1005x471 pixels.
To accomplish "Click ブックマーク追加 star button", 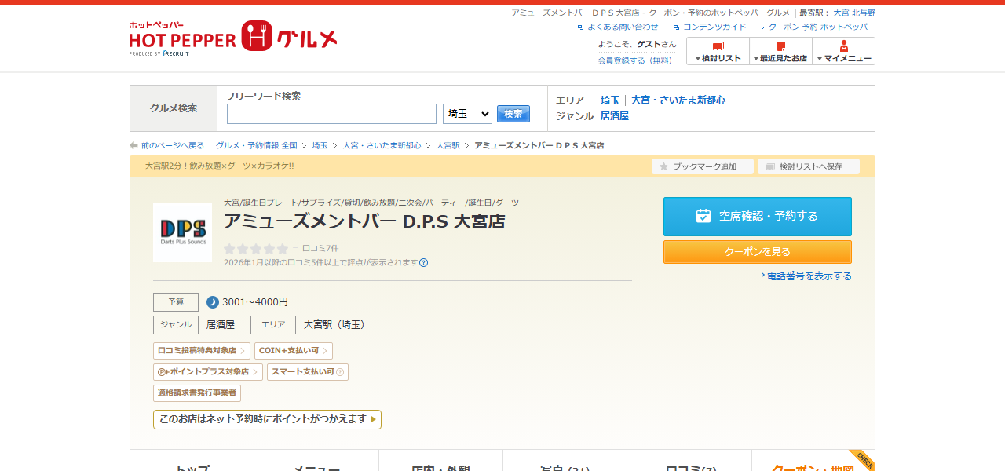I will point(703,166).
